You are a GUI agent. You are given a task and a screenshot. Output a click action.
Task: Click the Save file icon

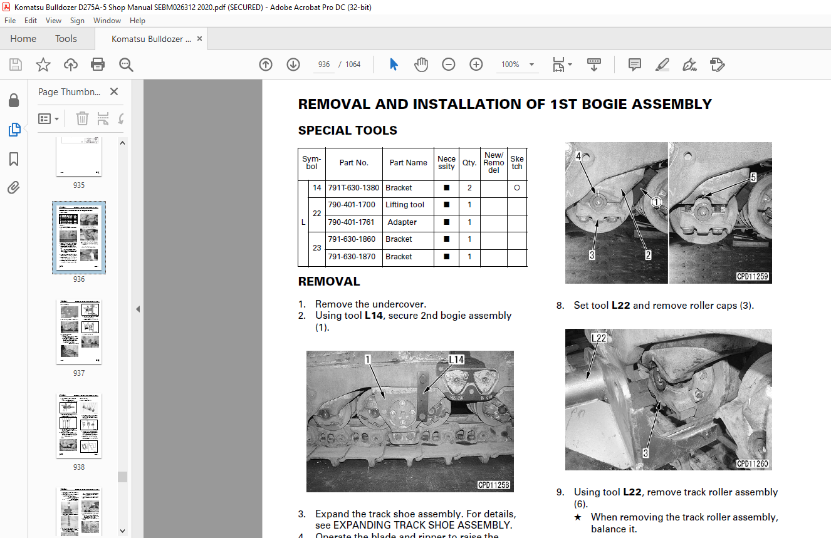coord(16,65)
